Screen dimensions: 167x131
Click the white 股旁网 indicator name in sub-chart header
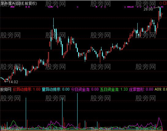click(6, 89)
